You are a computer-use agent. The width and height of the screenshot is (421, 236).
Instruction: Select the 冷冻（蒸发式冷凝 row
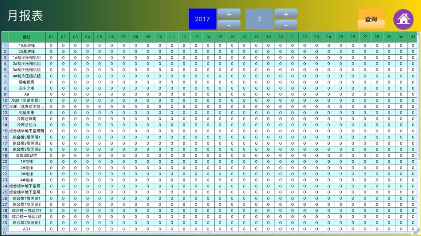[209, 107]
